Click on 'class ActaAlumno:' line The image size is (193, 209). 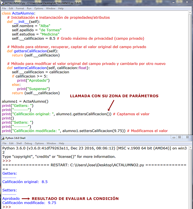click(19, 13)
